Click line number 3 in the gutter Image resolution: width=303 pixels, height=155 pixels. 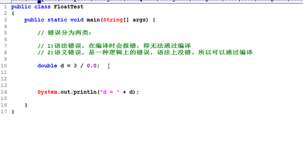tap(5, 20)
